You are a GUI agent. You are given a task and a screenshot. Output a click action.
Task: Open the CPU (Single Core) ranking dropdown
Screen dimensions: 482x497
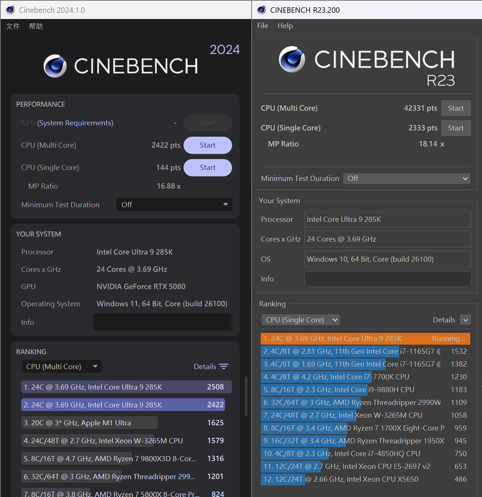coord(301,320)
